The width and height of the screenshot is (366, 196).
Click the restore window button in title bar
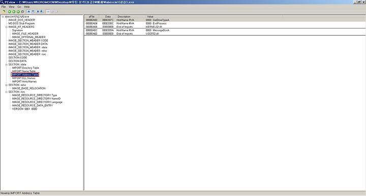tap(359, 2)
